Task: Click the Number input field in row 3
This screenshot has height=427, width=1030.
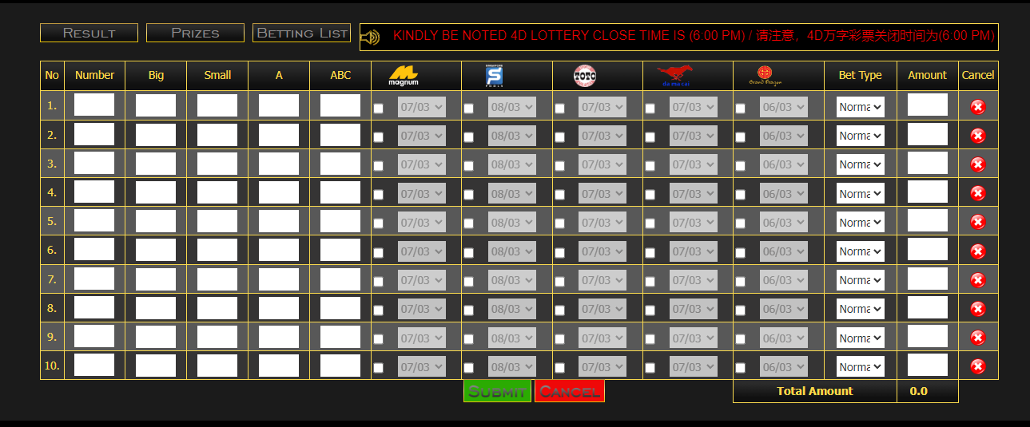Action: point(94,163)
